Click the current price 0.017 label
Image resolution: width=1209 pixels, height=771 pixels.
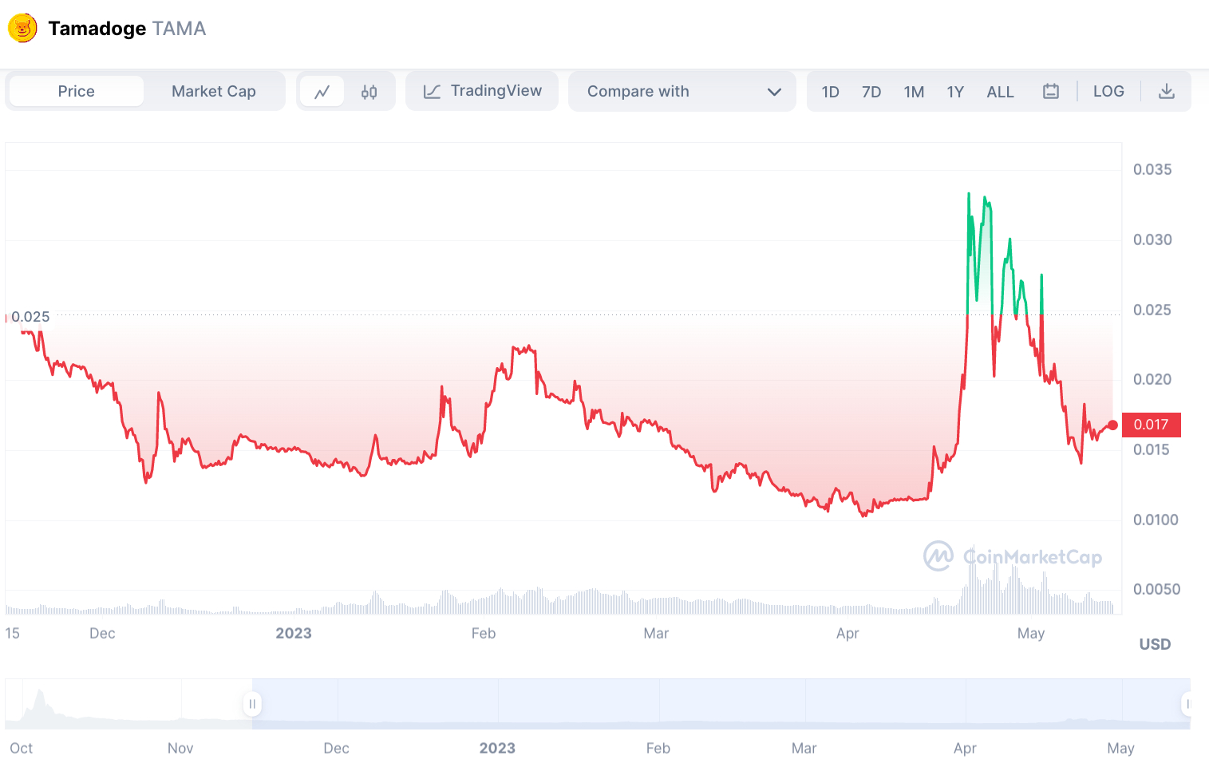(x=1151, y=425)
